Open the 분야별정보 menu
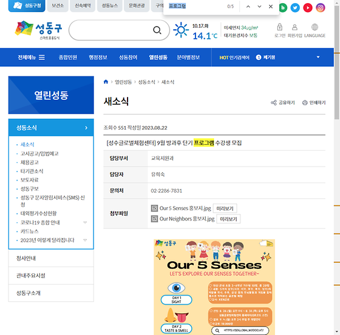The width and height of the screenshot is (340, 335). (188, 58)
